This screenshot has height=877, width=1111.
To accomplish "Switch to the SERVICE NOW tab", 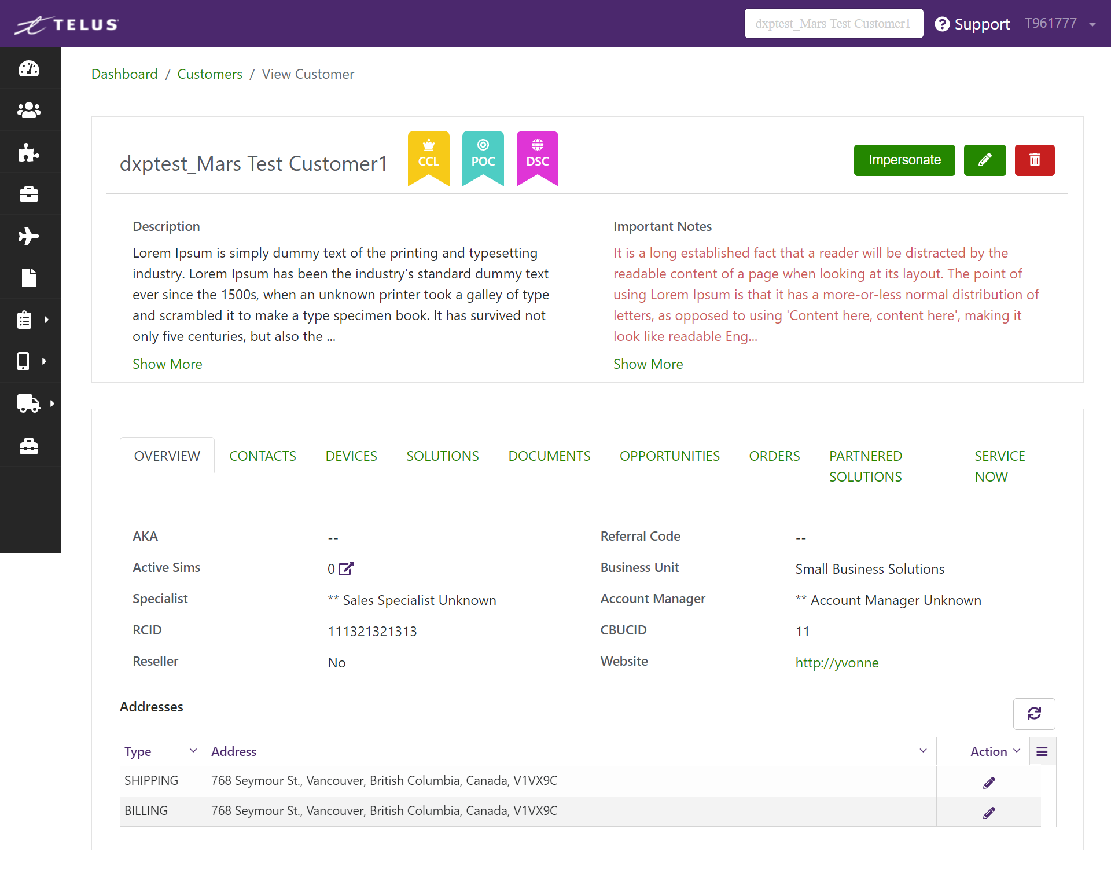I will point(1000,467).
